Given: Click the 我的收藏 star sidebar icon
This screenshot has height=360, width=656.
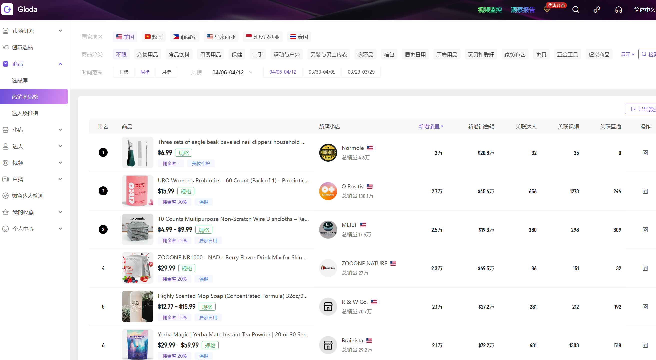Looking at the screenshot, I should click(5, 212).
